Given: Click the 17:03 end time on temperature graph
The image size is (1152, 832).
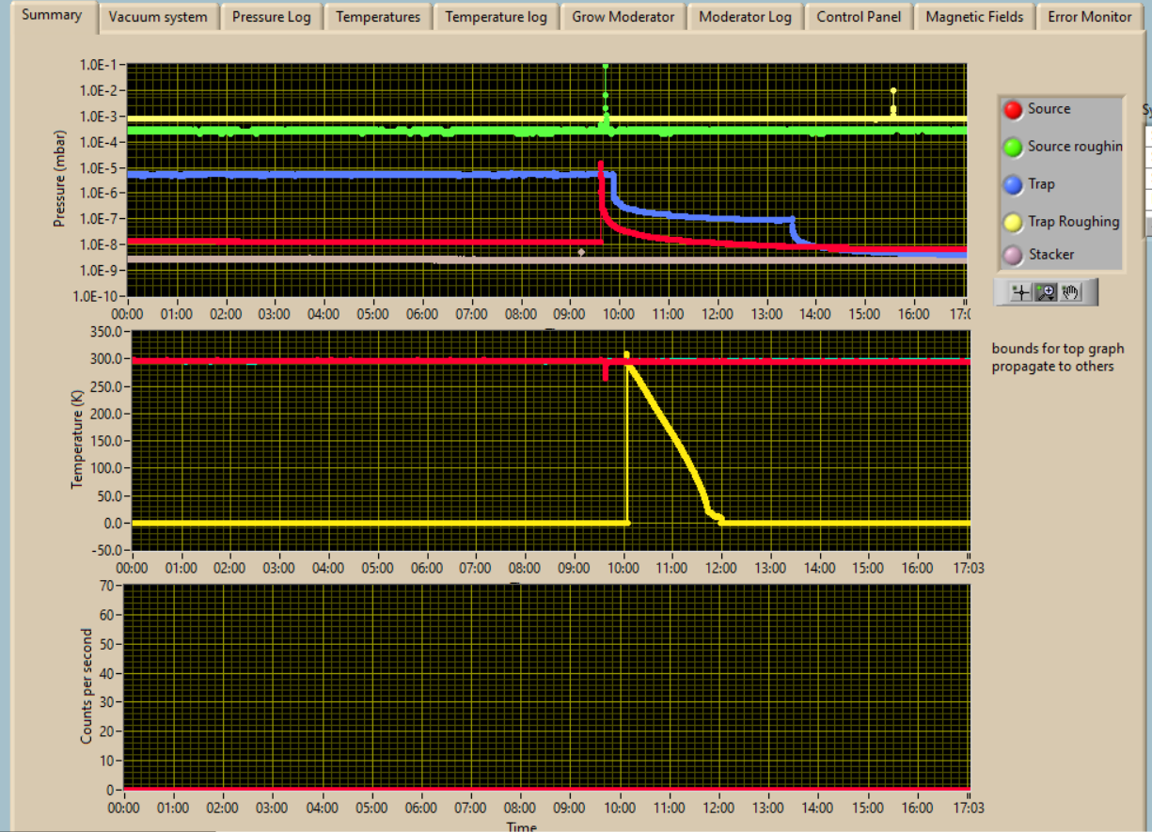Looking at the screenshot, I should (x=969, y=568).
